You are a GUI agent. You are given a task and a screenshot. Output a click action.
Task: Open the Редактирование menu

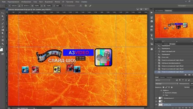(13, 2)
